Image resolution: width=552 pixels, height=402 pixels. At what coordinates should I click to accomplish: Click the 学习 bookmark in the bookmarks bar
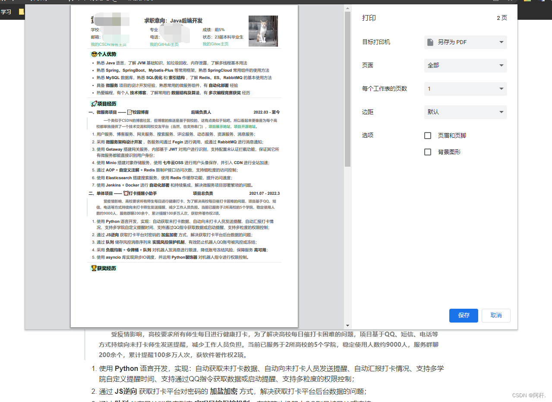[x=6, y=12]
